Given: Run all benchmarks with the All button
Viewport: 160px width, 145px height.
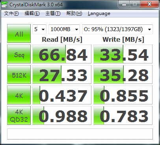Looking at the screenshot, I should coord(19,33).
